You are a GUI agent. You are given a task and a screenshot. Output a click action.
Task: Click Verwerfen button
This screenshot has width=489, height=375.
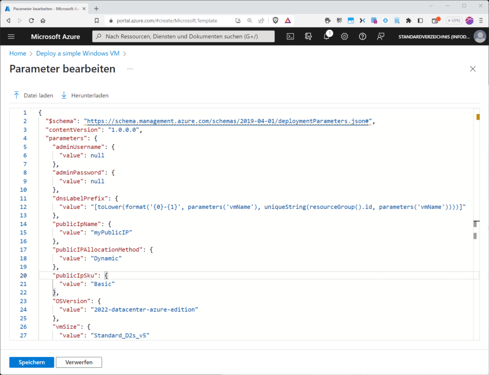pos(79,362)
